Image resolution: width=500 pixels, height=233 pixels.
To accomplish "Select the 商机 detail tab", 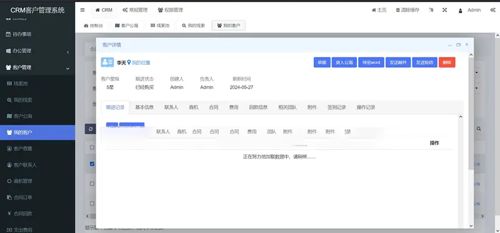I will tap(194, 107).
